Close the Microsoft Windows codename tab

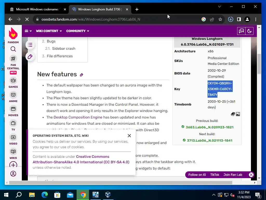[x=65, y=9]
